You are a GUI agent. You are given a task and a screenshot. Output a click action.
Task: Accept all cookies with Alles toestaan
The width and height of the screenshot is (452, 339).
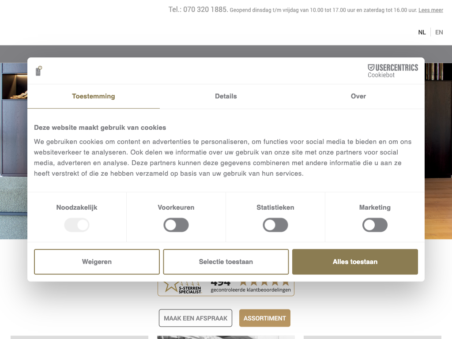[355, 262]
